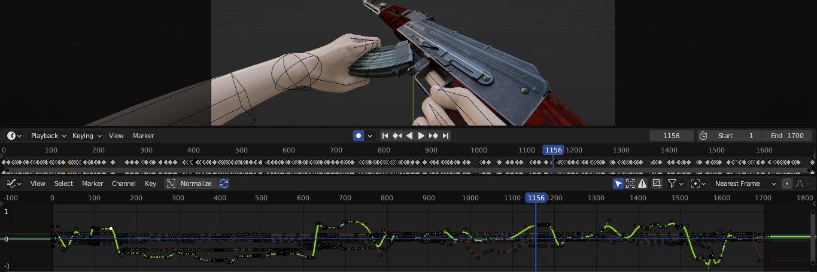Screen dimensions: 817x272
Task: Toggle Only Show Selected arrow icon
Action: point(618,184)
